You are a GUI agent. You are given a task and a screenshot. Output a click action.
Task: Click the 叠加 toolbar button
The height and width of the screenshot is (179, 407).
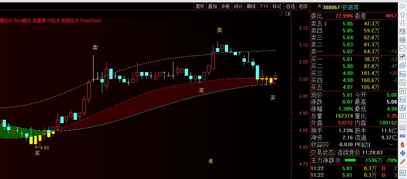click(x=213, y=7)
